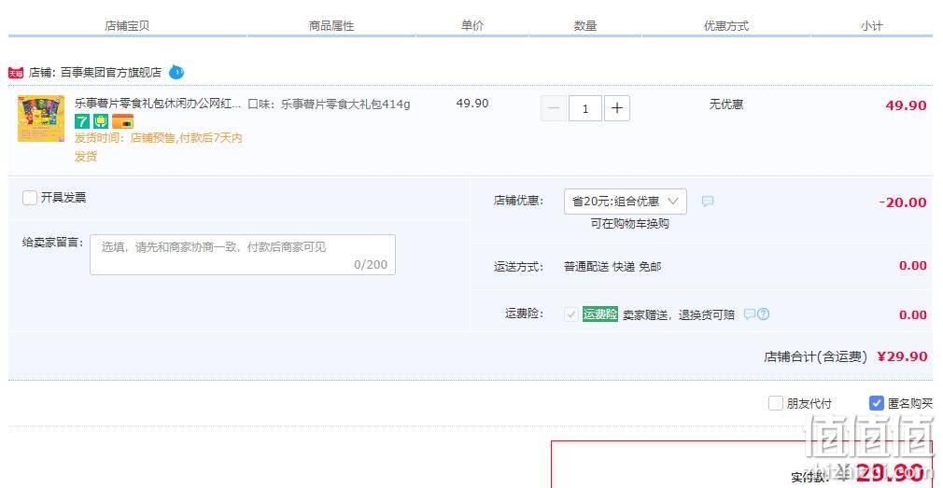Click the seller message text box
The width and height of the screenshot is (943, 488).
point(243,255)
